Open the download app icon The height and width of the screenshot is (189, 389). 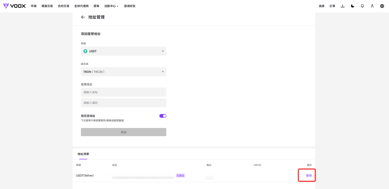pyautogui.click(x=343, y=6)
